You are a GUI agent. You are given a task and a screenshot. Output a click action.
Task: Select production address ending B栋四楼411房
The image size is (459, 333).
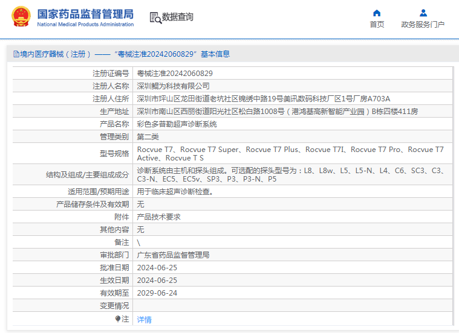(x=278, y=111)
